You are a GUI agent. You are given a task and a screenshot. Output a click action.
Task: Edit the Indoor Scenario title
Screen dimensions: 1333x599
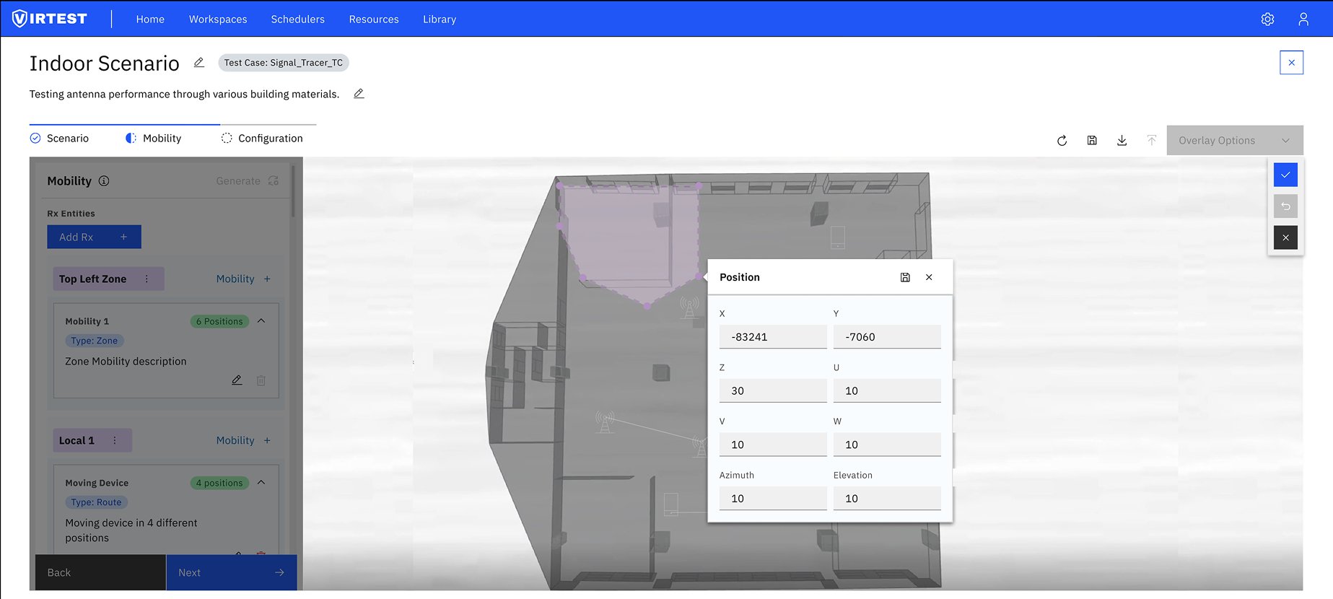(x=199, y=63)
